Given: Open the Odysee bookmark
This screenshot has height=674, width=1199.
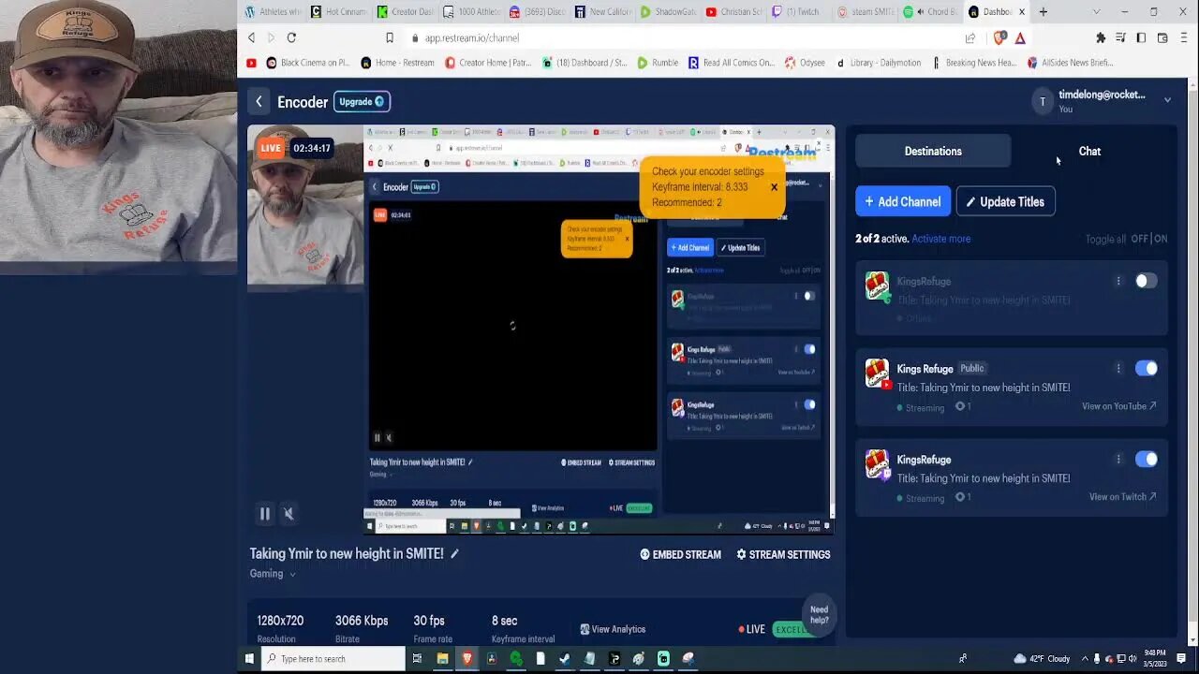Looking at the screenshot, I should 806,63.
